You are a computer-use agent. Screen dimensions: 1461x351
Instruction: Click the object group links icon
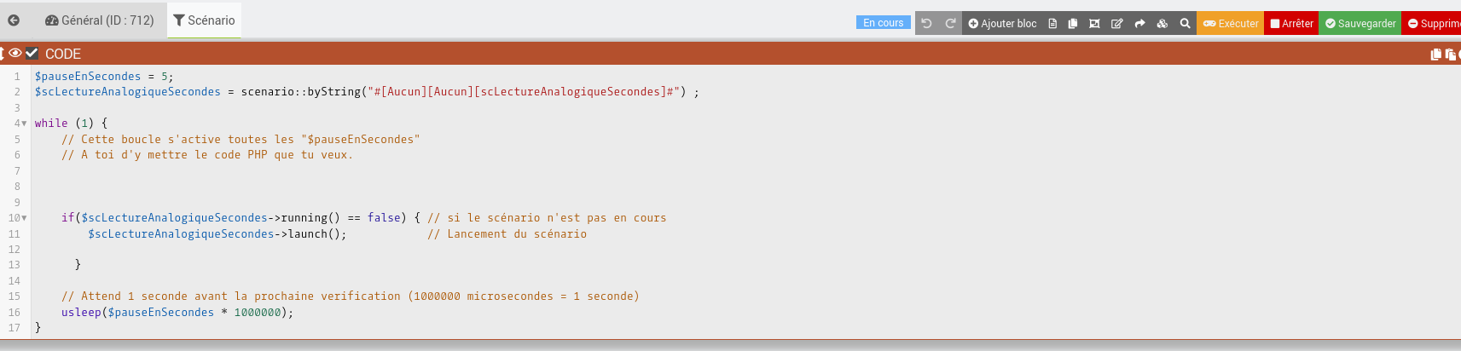tap(1094, 24)
